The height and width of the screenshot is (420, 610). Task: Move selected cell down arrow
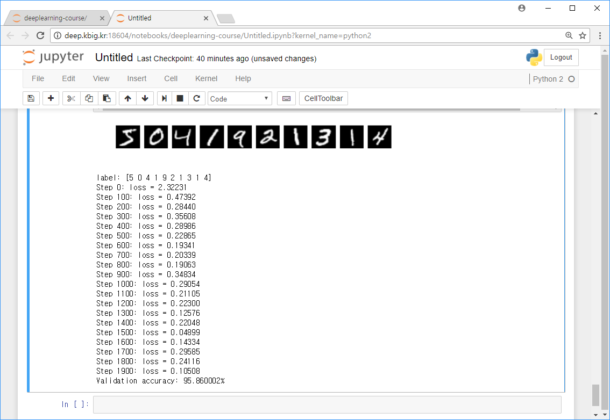pos(145,98)
